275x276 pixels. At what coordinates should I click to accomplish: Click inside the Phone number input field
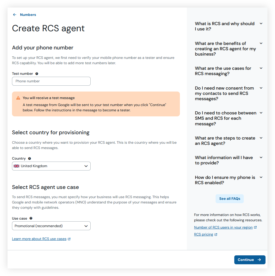pyautogui.click(x=51, y=81)
